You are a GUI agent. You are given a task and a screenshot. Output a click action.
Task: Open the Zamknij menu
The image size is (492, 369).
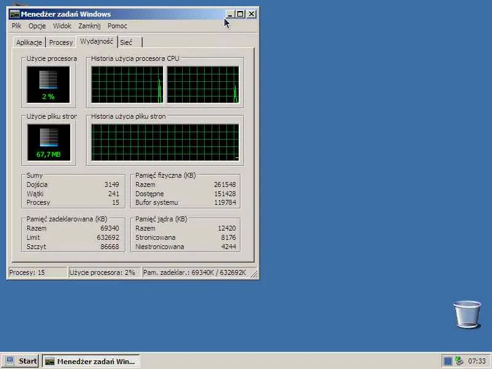(89, 26)
